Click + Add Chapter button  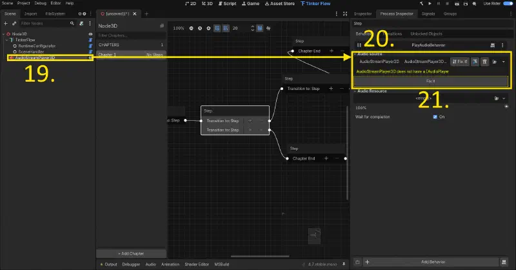pos(131,253)
